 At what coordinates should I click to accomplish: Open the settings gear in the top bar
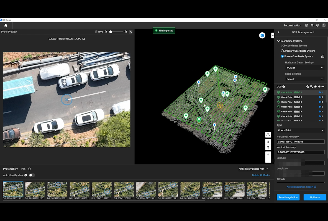tap(312, 25)
